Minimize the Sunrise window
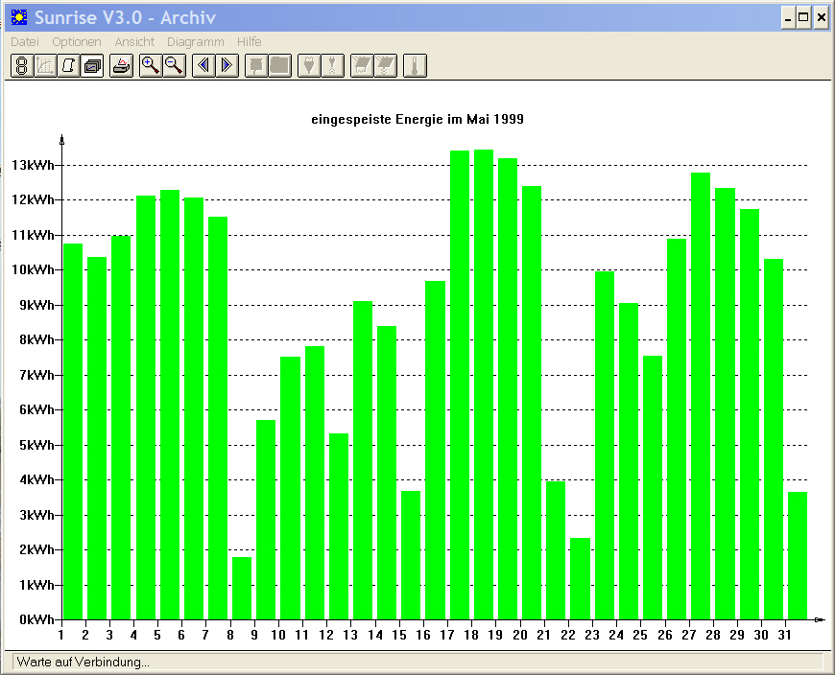Viewport: 835px width, 675px height. [788, 17]
